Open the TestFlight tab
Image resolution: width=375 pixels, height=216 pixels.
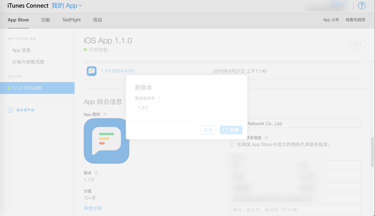71,20
